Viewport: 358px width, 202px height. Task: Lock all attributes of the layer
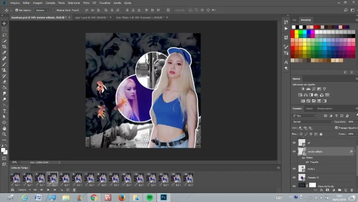point(321,134)
